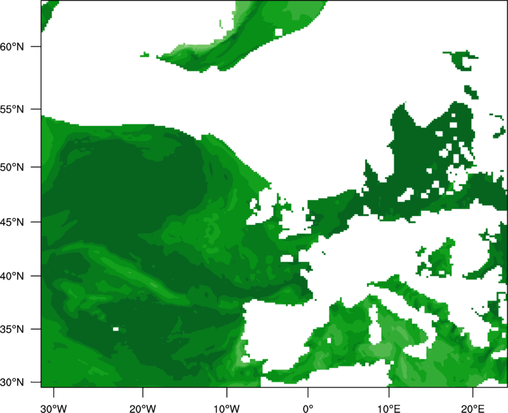Click the 40°N latitude label
Viewport: 508px width, 413px height.
coord(12,276)
